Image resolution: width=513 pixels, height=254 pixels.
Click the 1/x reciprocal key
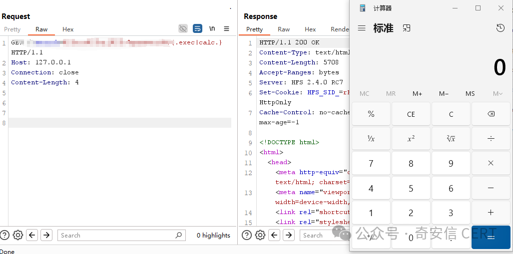pos(371,139)
